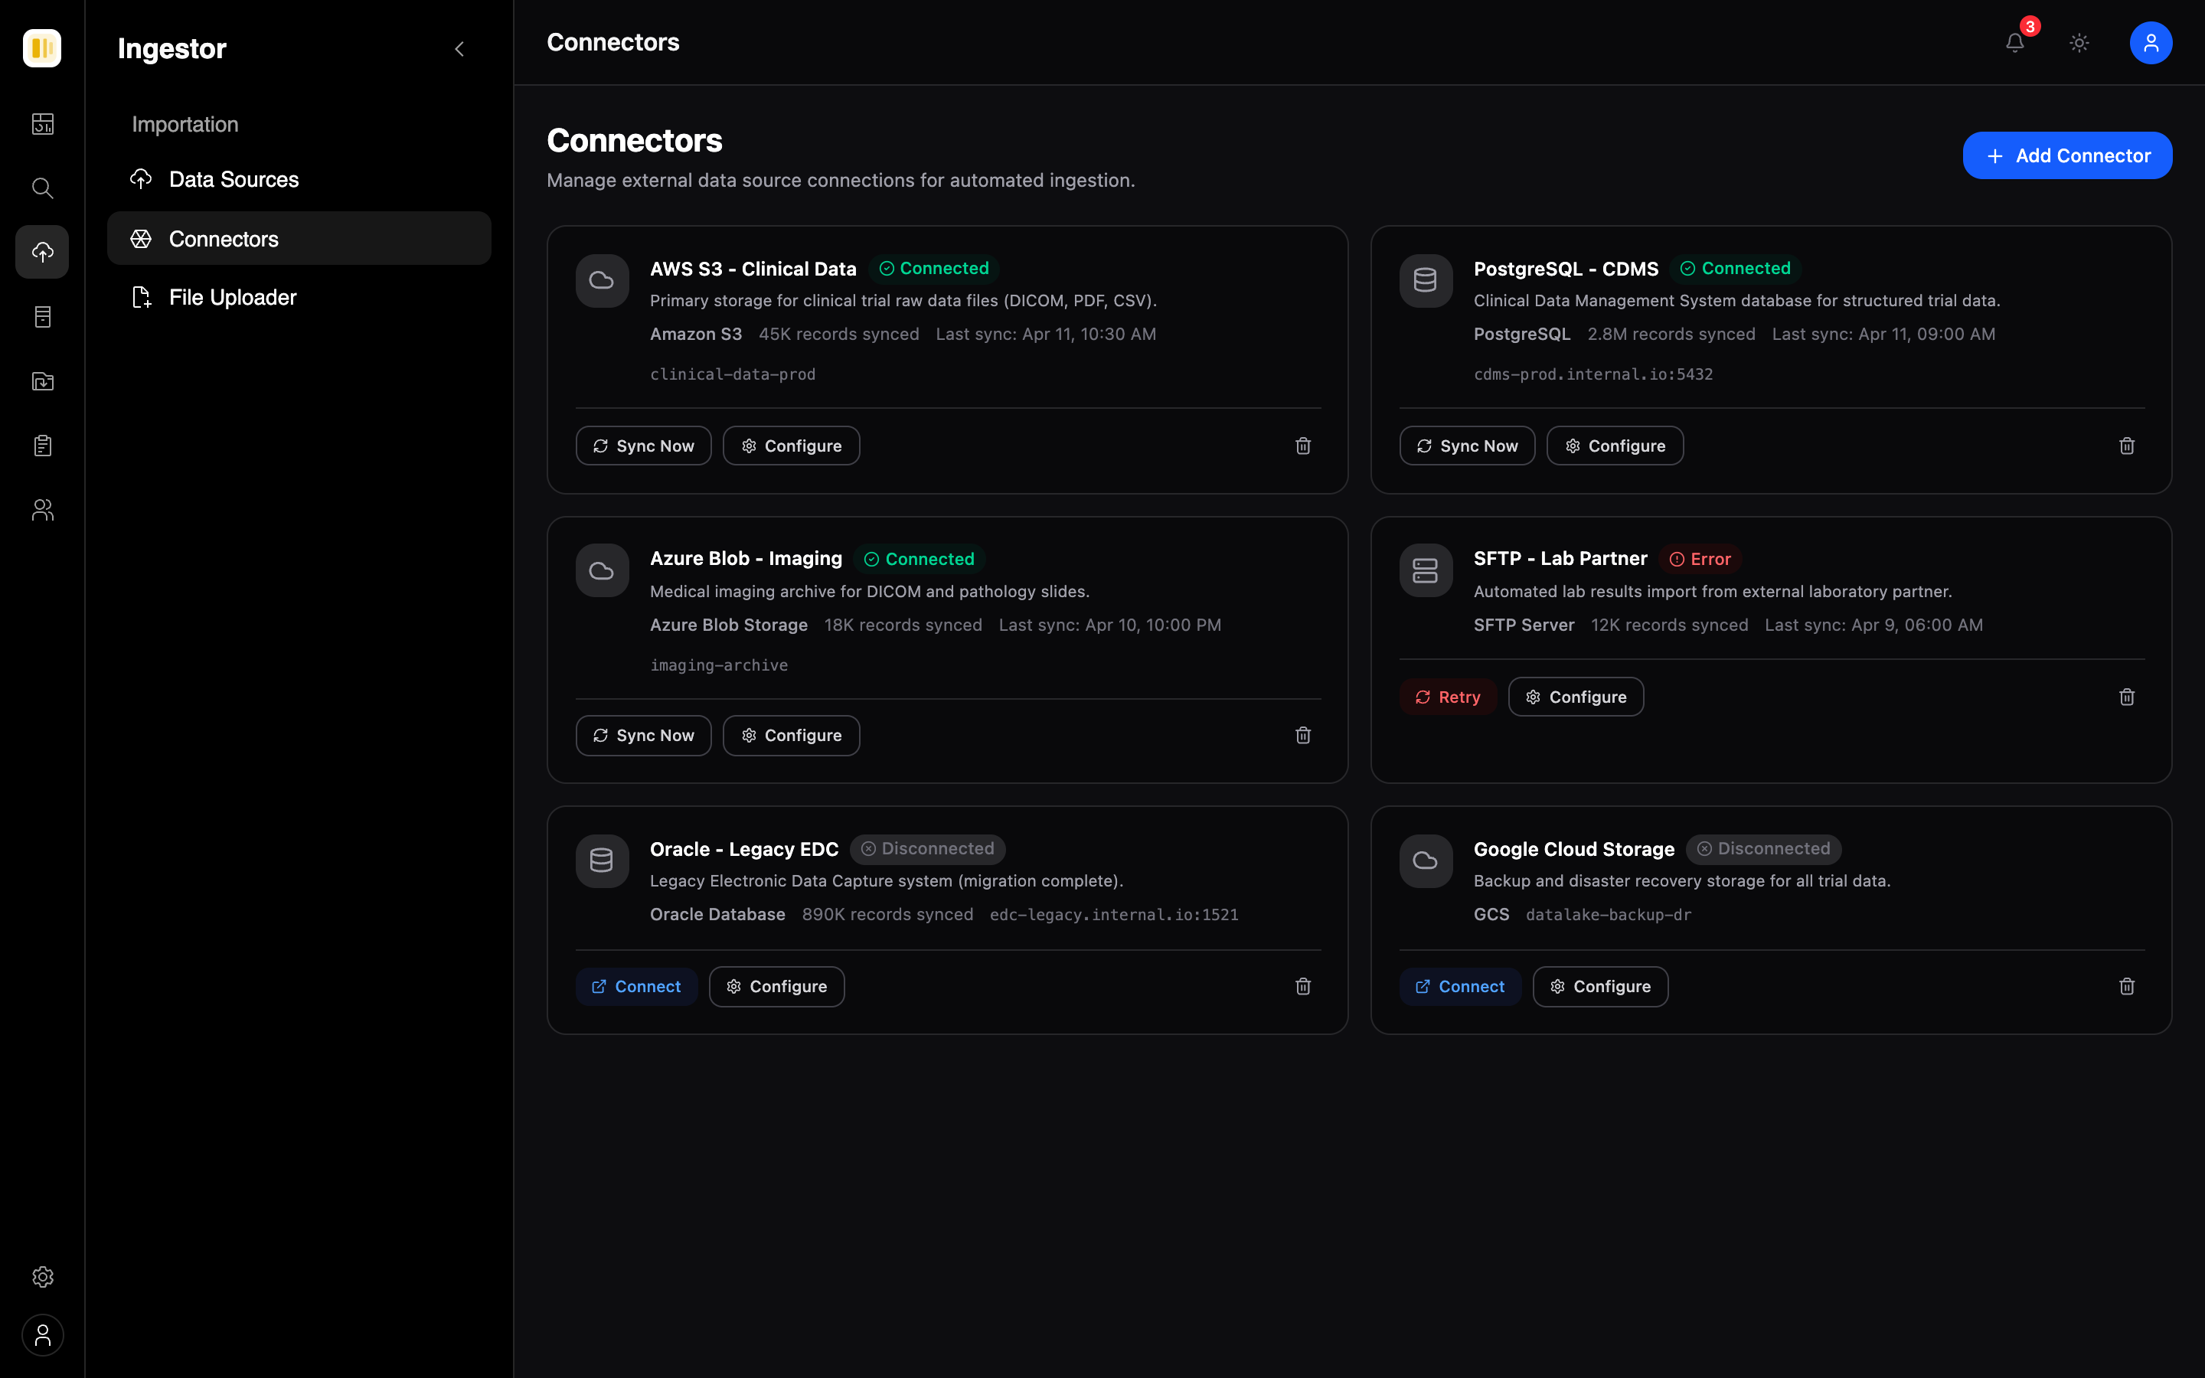Configure the AWS S3 - Clinical Data connector
This screenshot has width=2205, height=1378.
pos(791,446)
